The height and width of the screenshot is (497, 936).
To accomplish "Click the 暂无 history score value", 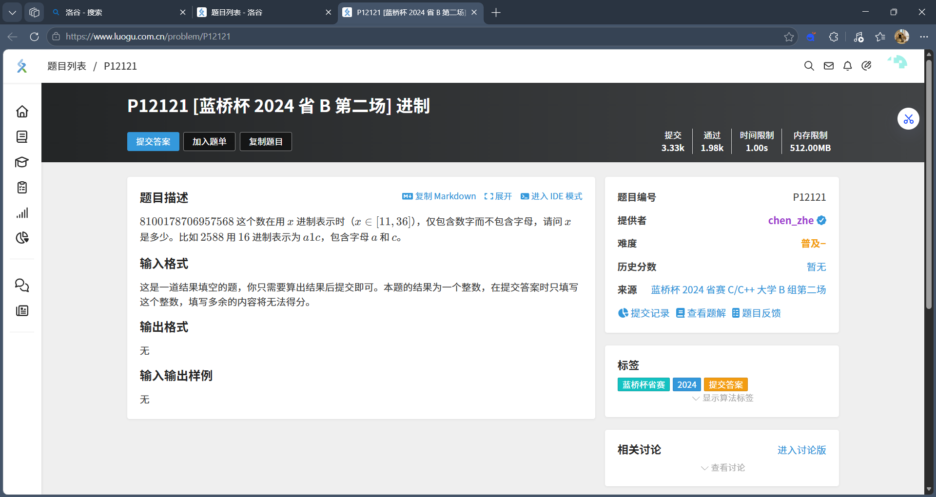I will [816, 267].
